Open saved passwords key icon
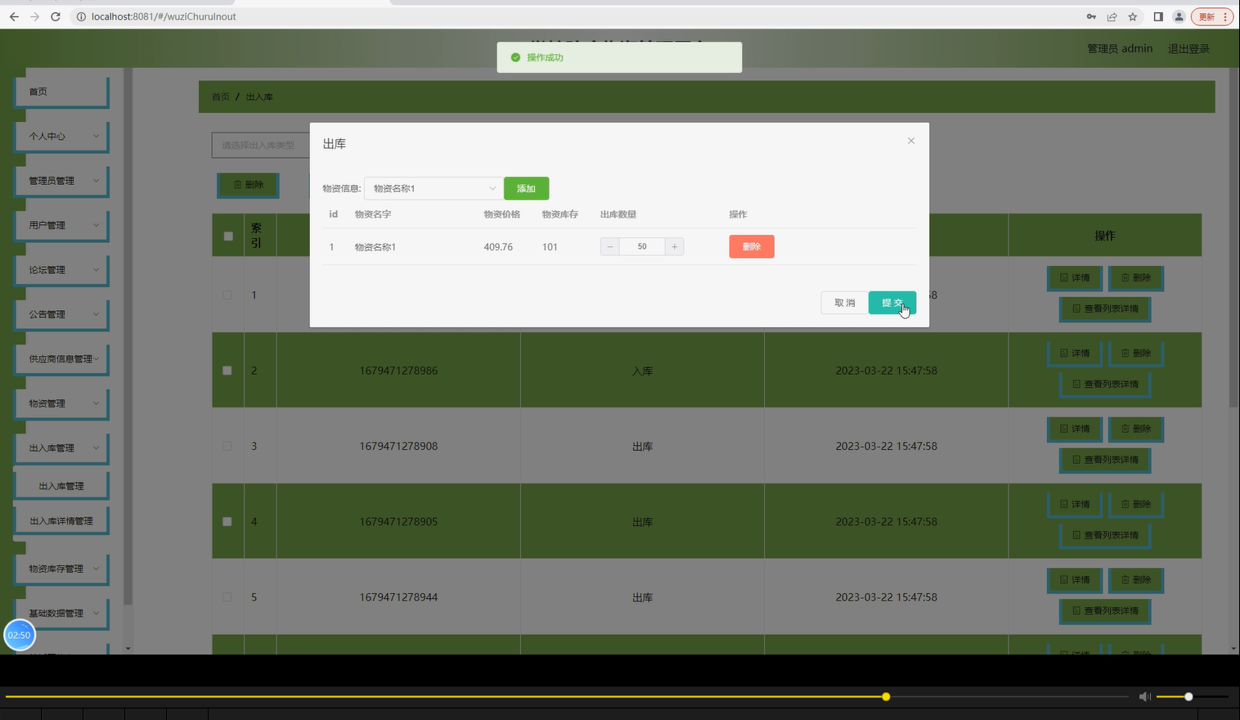The width and height of the screenshot is (1240, 720). [1091, 16]
